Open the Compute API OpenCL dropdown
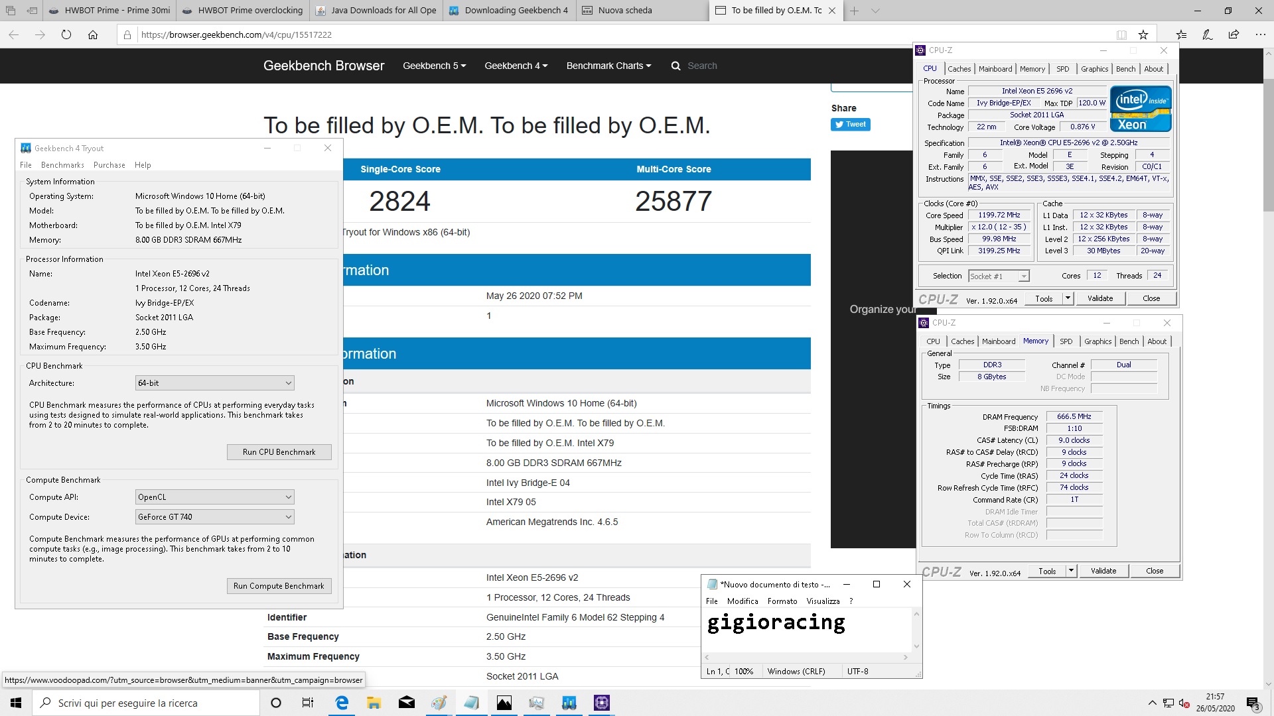The width and height of the screenshot is (1274, 716). [x=214, y=497]
